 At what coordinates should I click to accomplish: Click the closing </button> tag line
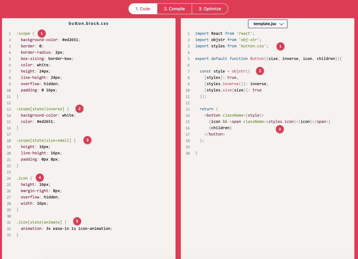click(215, 134)
